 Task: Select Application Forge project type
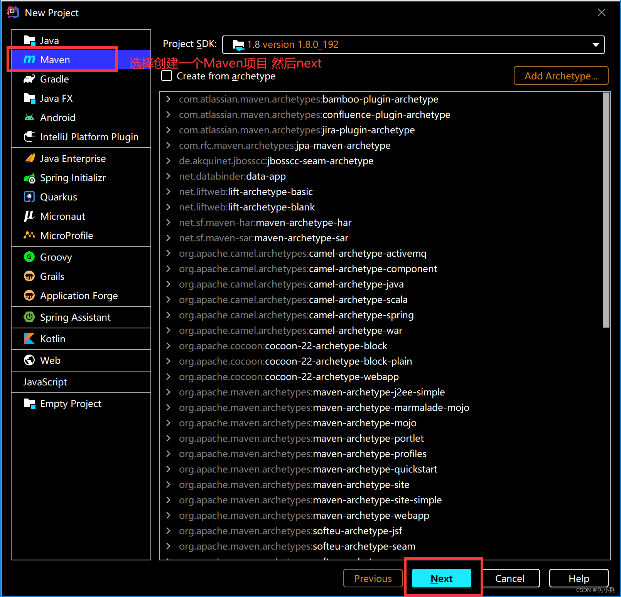pyautogui.click(x=81, y=296)
